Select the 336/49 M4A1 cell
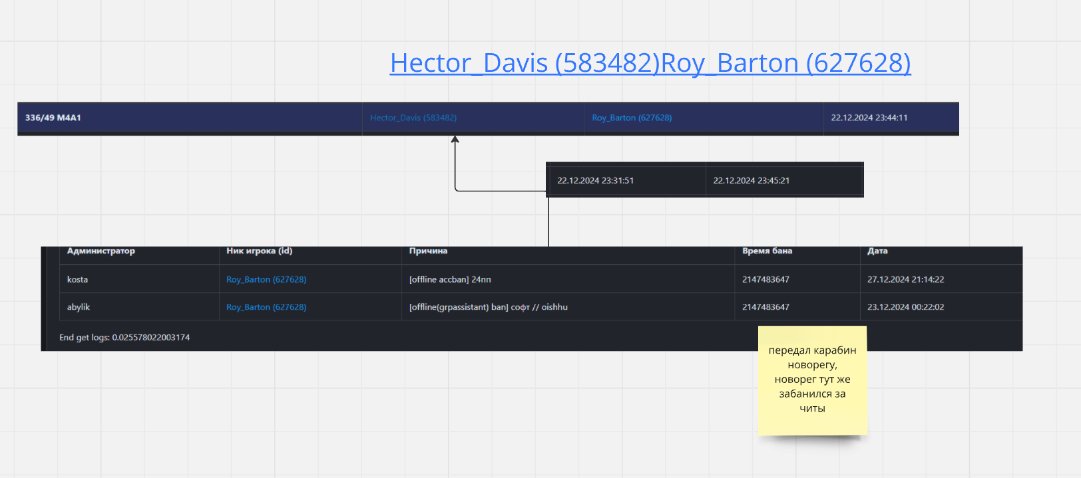 click(53, 118)
